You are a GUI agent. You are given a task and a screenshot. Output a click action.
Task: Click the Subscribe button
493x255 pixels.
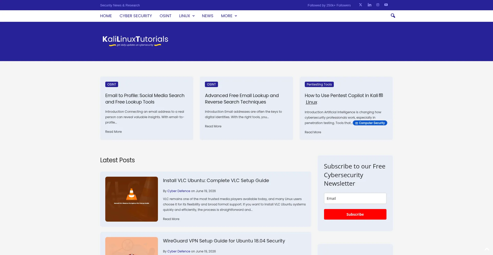355,214
